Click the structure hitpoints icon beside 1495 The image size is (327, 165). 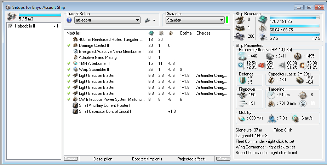(x=298, y=56)
